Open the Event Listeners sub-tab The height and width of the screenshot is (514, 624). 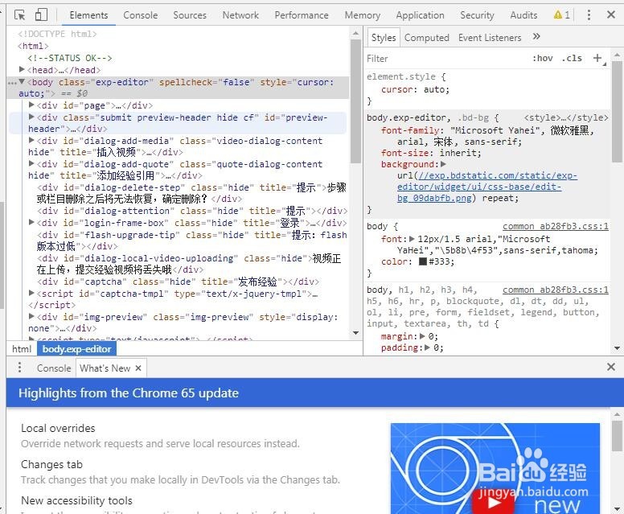(490, 38)
